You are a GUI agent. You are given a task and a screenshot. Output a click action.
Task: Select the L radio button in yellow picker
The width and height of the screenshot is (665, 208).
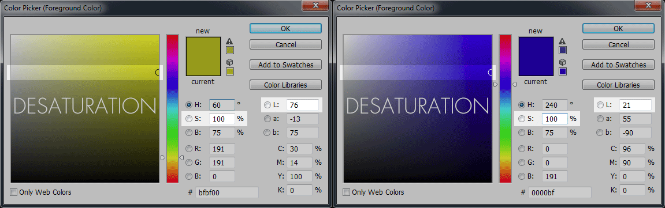point(267,105)
